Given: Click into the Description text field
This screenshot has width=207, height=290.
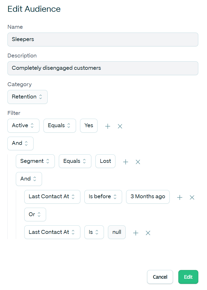Looking at the screenshot, I should (x=103, y=68).
